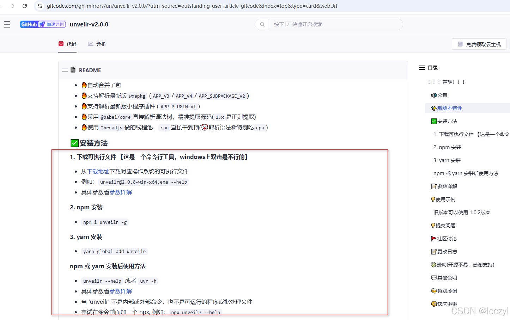The height and width of the screenshot is (320, 510).
Task: Click code snippet unveilr@2.0.0-win-x64.exe --help
Action: [x=144, y=182]
